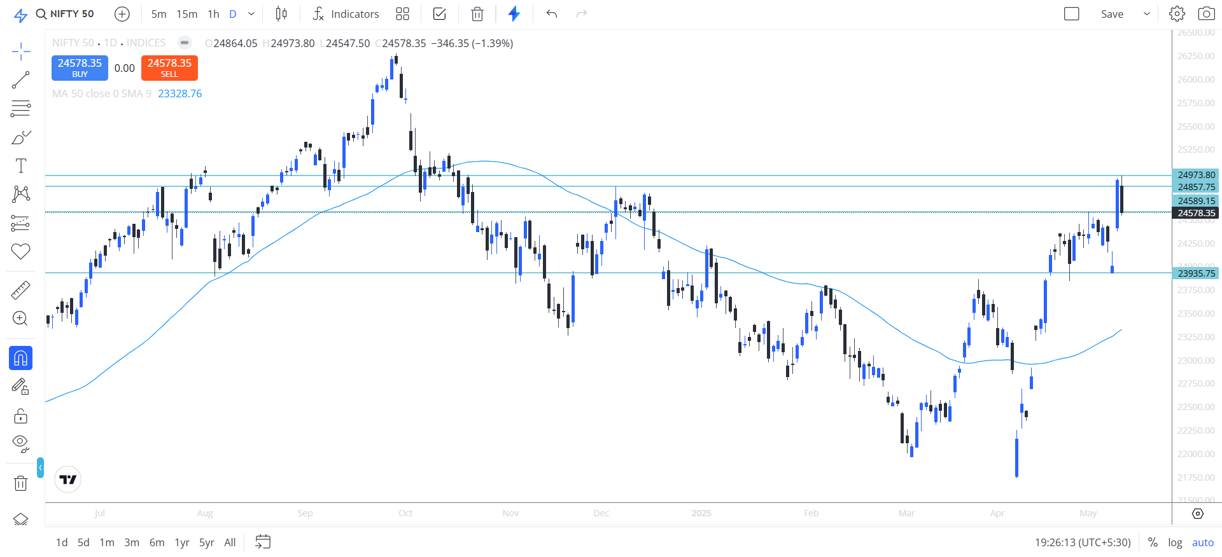Open the go to date calendar icon
The image size is (1222, 557).
(x=263, y=542)
